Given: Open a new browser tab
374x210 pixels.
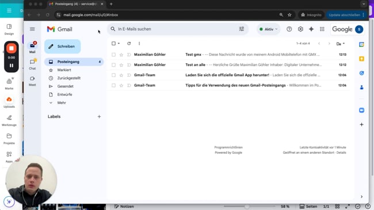Looking at the screenshot, I should point(111,4).
